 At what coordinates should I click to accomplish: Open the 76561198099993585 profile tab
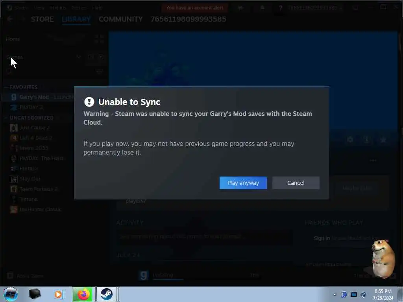(x=188, y=19)
